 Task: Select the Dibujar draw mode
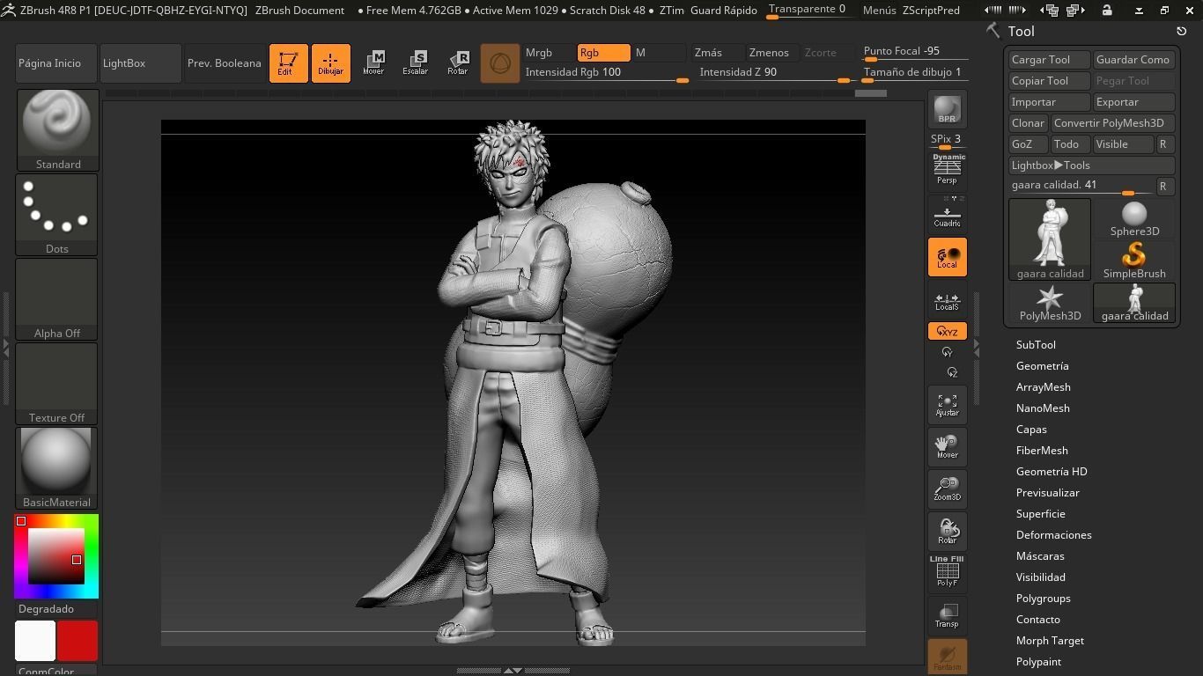[331, 63]
